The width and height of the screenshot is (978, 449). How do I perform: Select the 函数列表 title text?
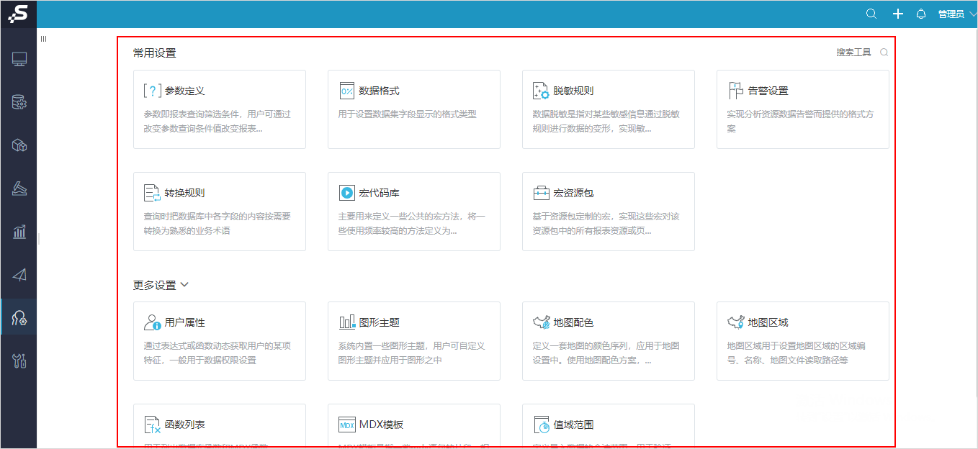click(185, 425)
